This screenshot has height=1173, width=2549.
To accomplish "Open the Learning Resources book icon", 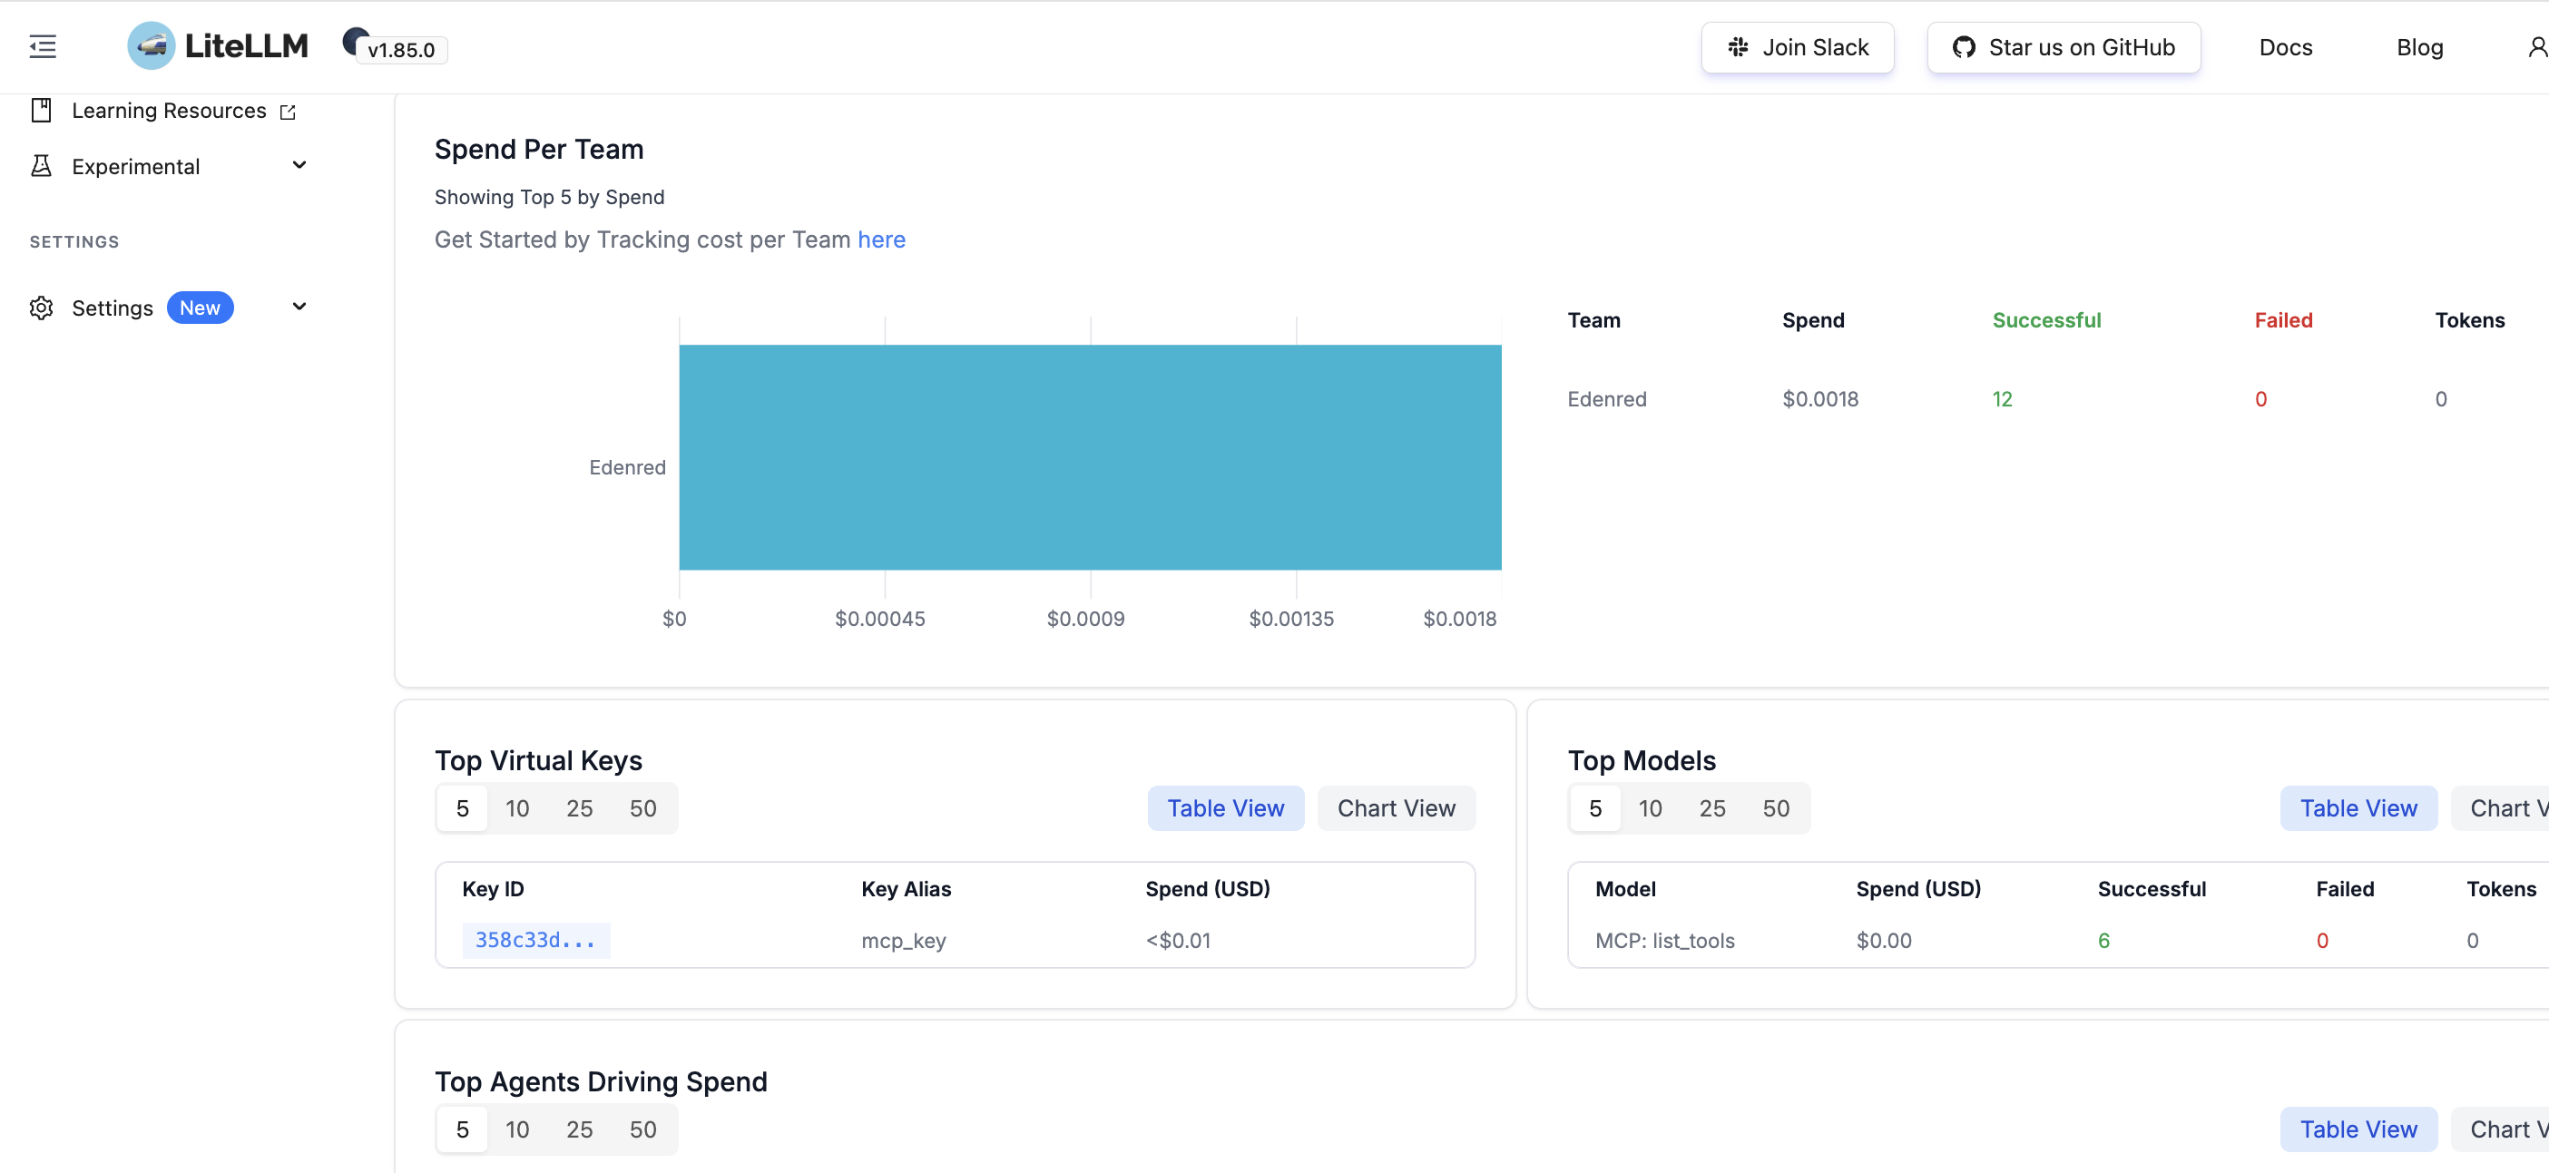I will coord(41,110).
